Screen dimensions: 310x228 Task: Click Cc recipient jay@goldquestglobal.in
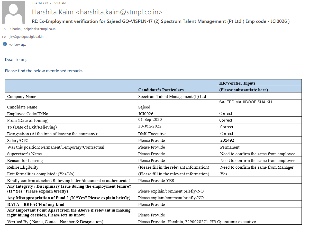point(26,37)
